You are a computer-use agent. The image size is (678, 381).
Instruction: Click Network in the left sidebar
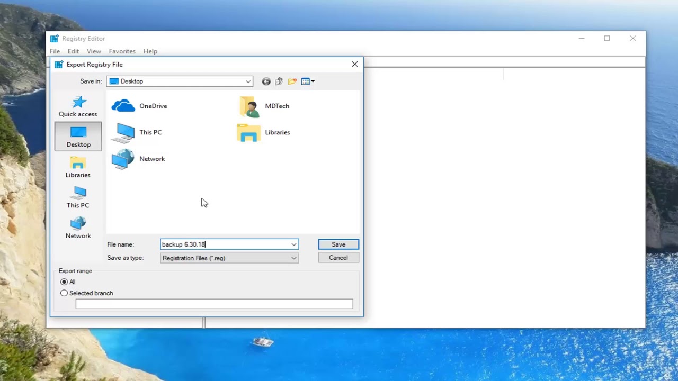[x=78, y=228]
